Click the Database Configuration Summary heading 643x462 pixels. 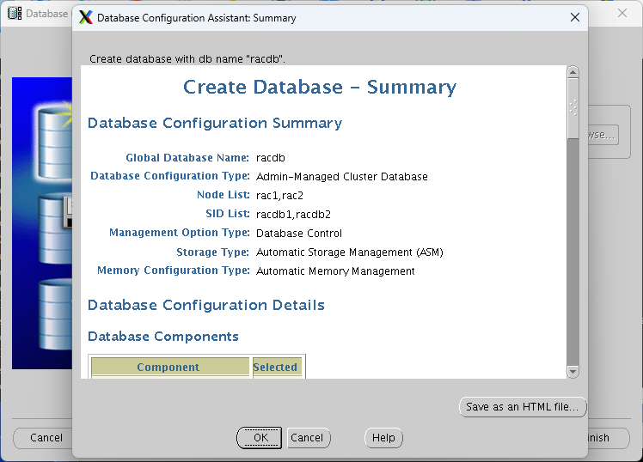coord(215,123)
